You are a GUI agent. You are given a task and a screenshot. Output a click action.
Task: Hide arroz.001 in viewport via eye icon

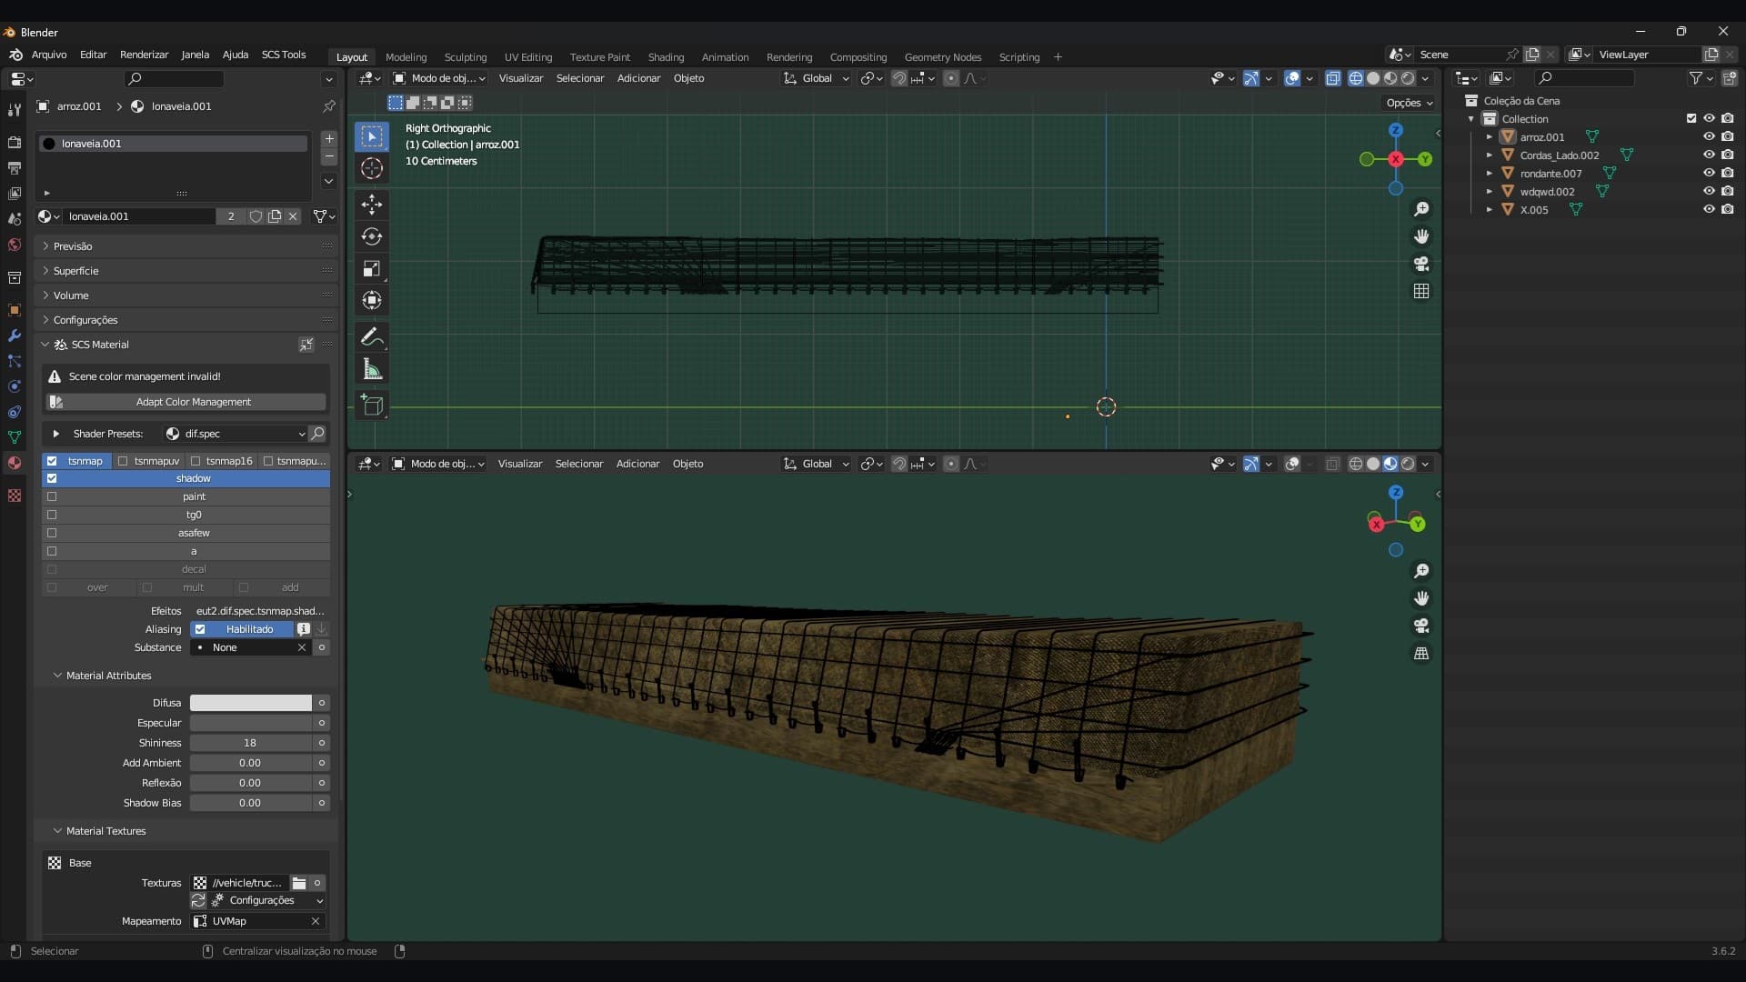pos(1709,136)
